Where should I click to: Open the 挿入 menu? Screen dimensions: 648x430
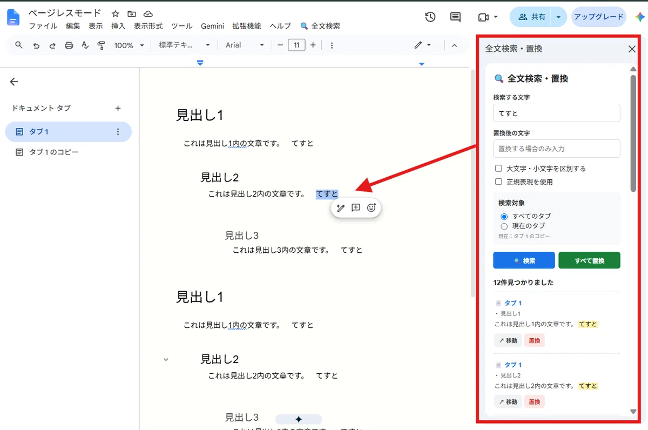pyautogui.click(x=118, y=26)
